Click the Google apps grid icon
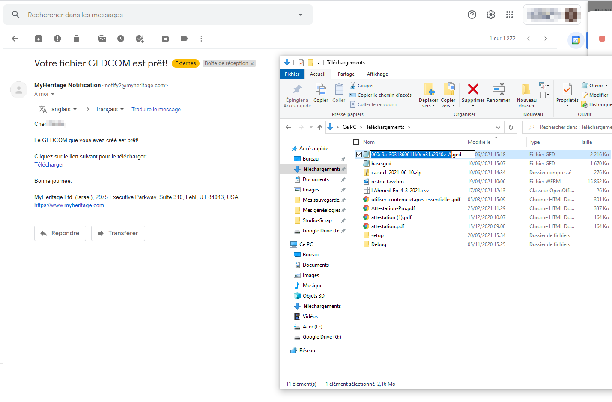 coord(510,15)
